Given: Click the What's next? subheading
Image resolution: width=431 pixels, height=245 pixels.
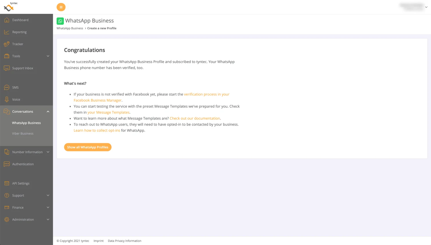Looking at the screenshot, I should point(75,83).
